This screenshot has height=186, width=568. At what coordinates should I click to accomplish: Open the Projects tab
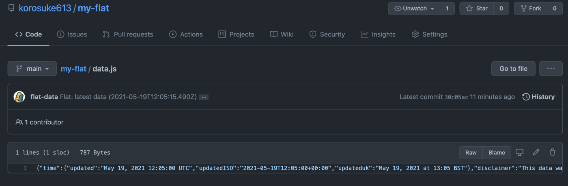pos(236,35)
